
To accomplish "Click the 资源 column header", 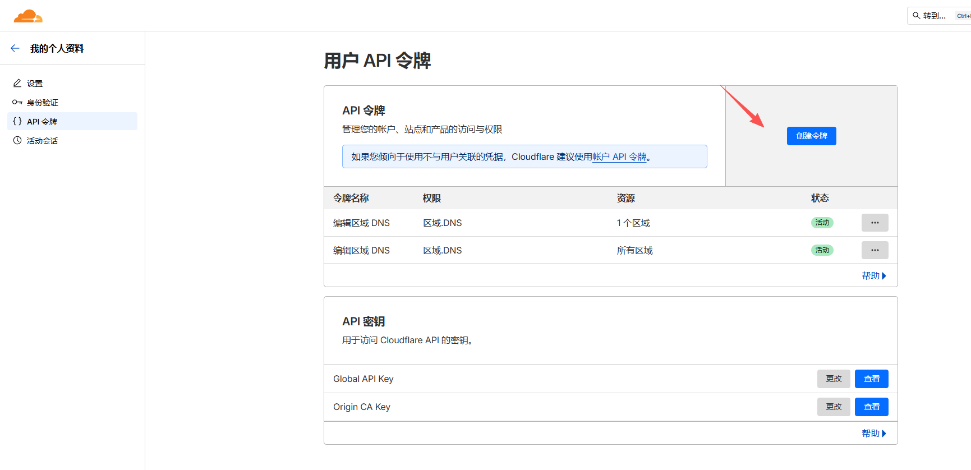I will click(x=626, y=198).
